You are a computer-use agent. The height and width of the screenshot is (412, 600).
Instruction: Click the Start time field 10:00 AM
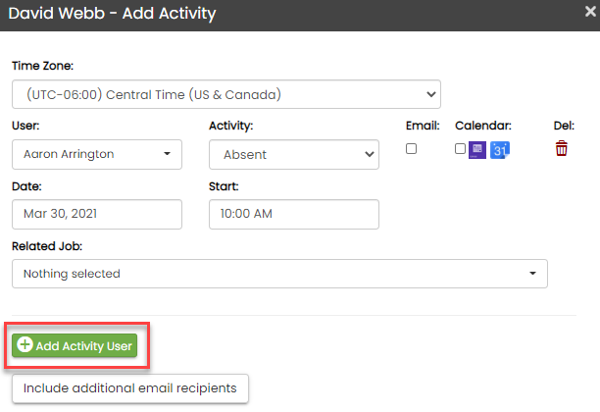(x=293, y=214)
